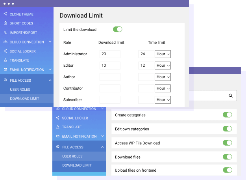Collapse the File Access section in top sidebar
Viewport: 246px width, 180px height.
point(50,80)
